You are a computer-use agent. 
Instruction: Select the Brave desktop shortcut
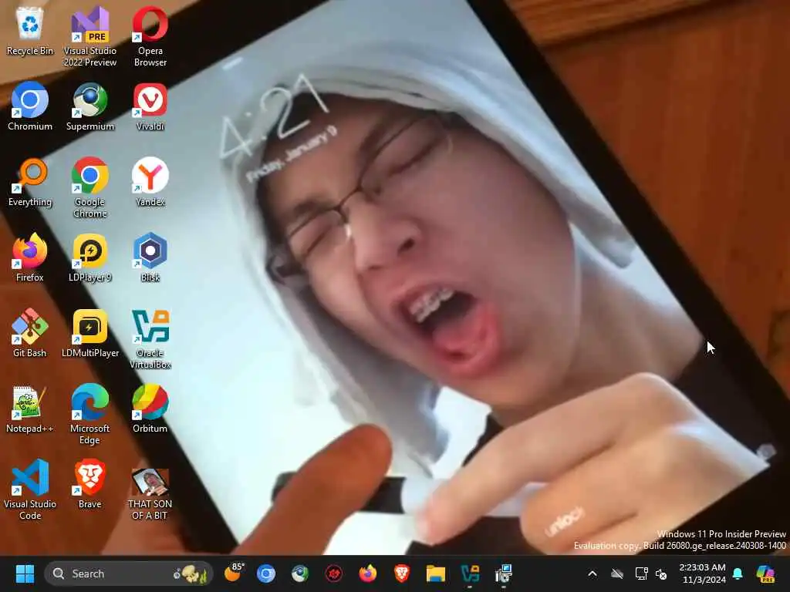pos(90,484)
